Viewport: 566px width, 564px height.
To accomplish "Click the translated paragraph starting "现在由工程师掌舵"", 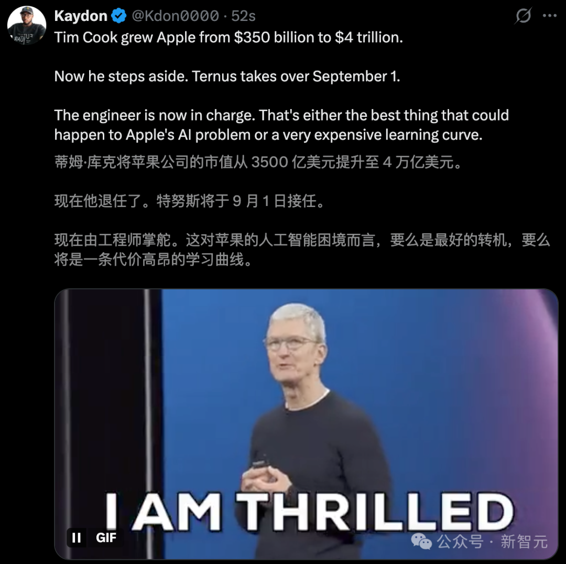I will tap(302, 250).
